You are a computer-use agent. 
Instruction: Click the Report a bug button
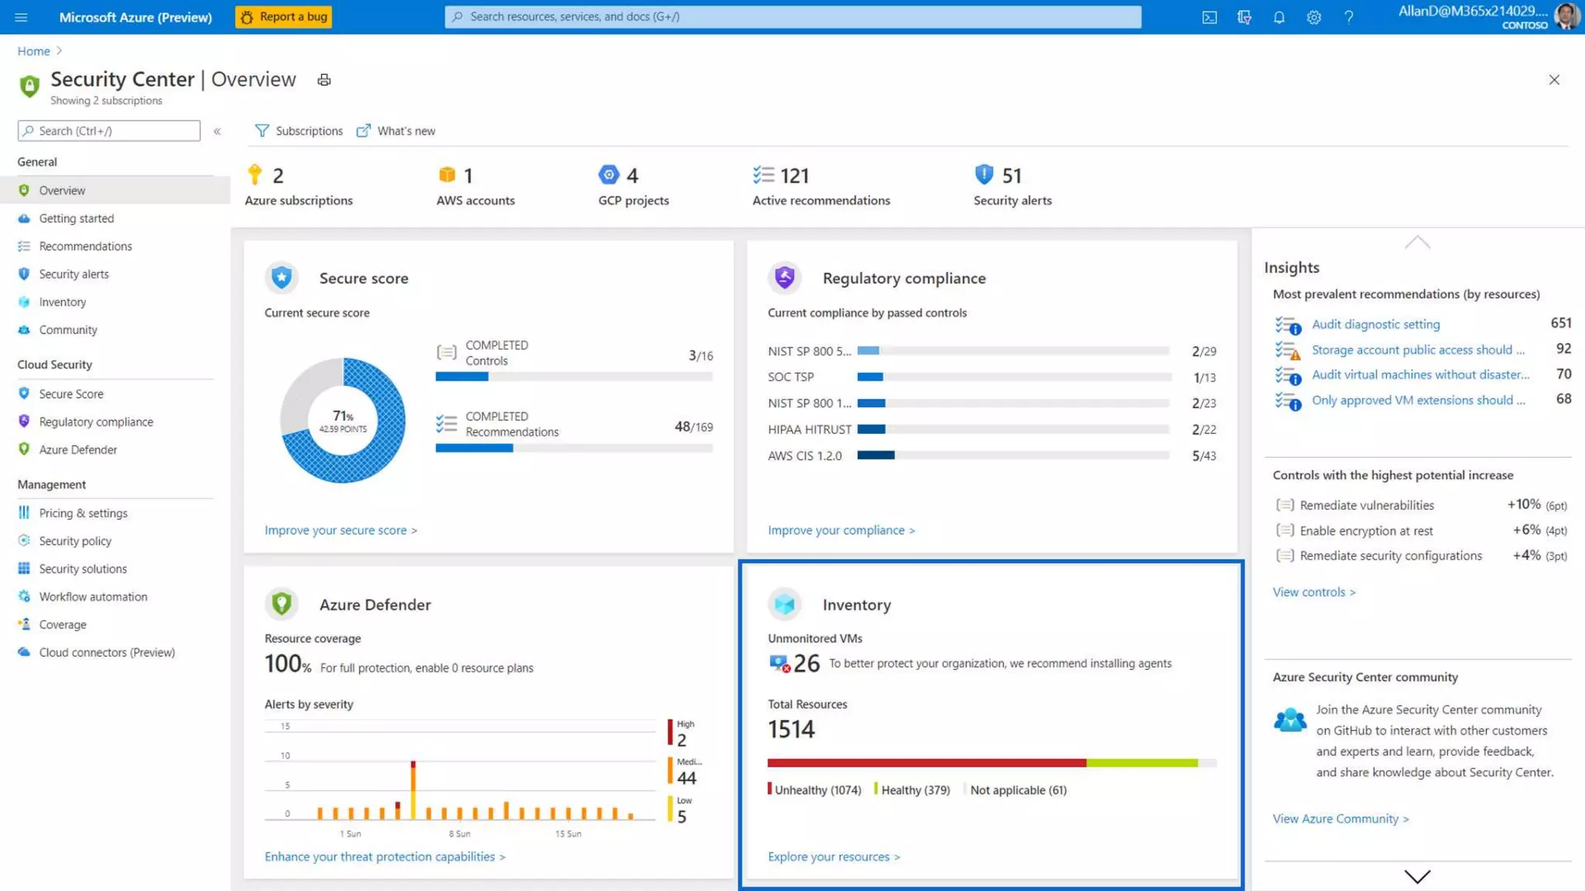pos(283,17)
